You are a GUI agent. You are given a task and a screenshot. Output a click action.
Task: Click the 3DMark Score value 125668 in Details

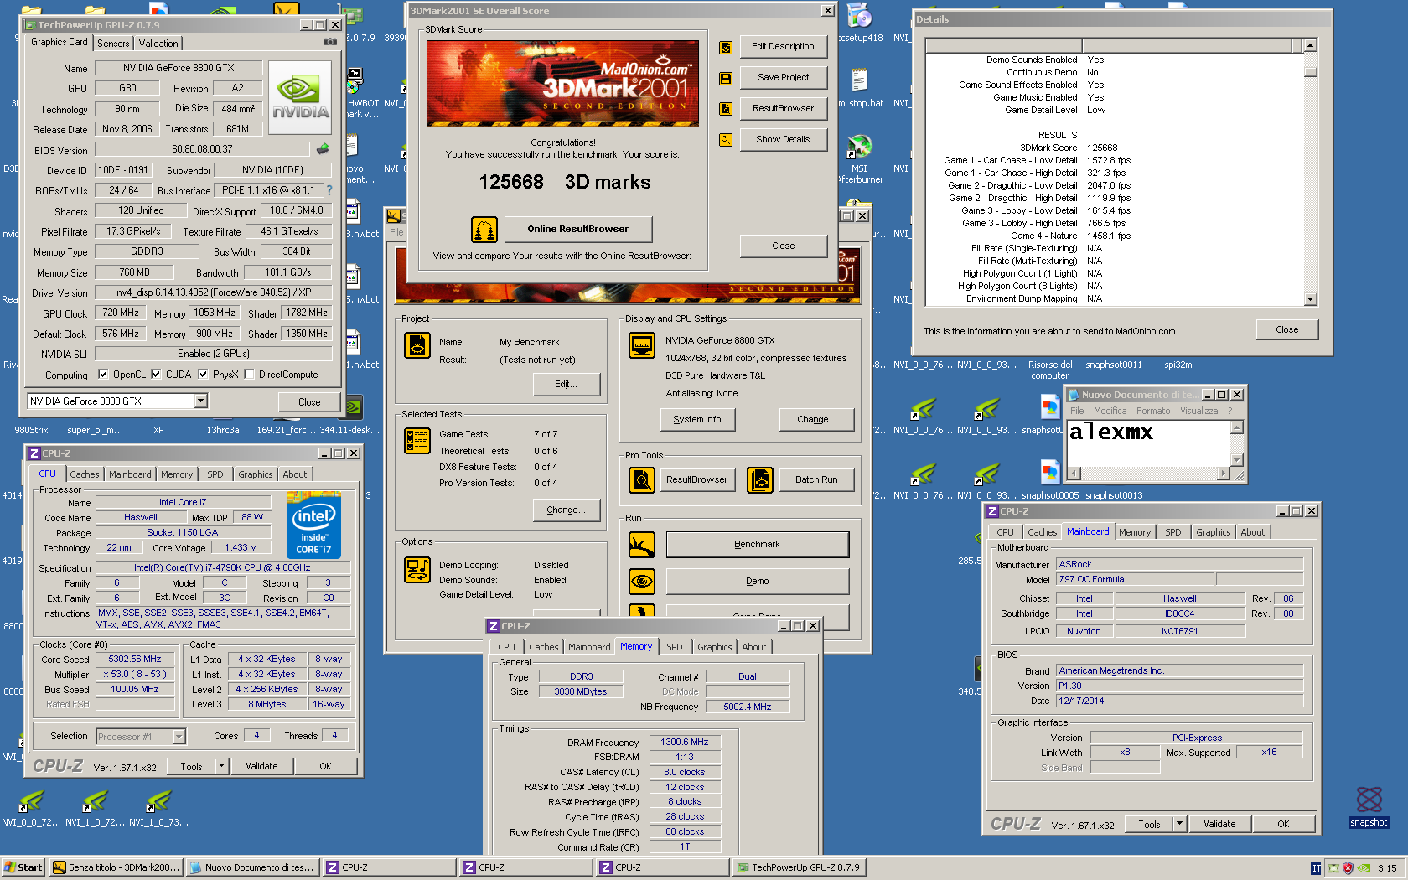click(1102, 148)
